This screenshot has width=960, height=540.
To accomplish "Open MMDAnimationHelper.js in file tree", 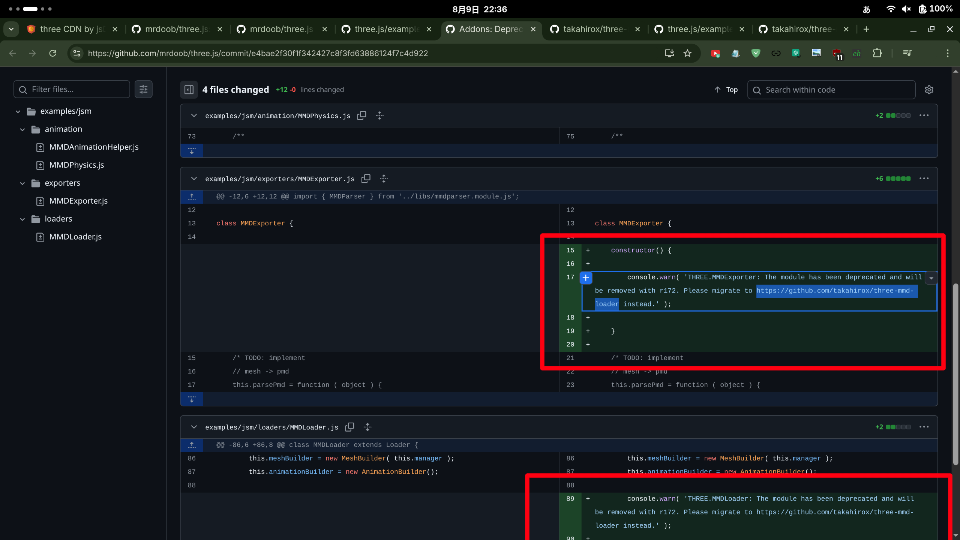I will [94, 147].
